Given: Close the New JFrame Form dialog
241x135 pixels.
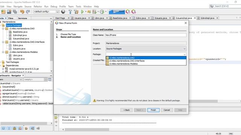Looking at the screenshot, I should pos(186,23).
